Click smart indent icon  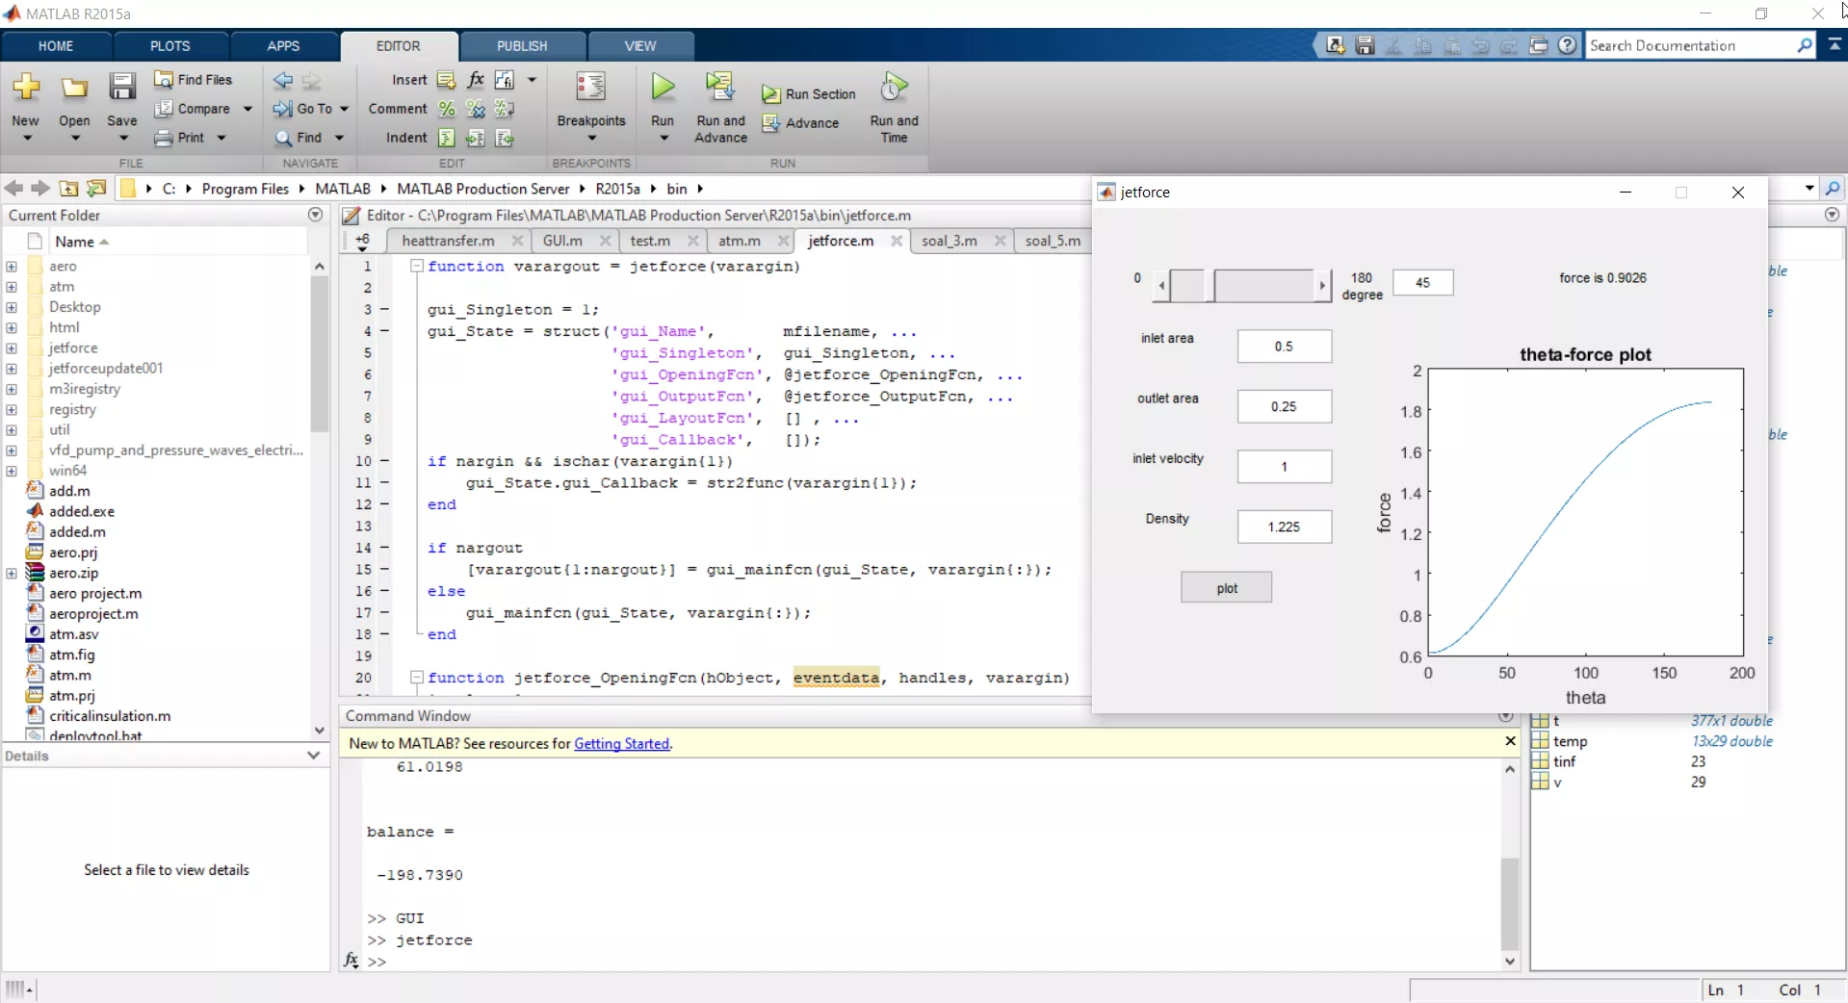[447, 138]
